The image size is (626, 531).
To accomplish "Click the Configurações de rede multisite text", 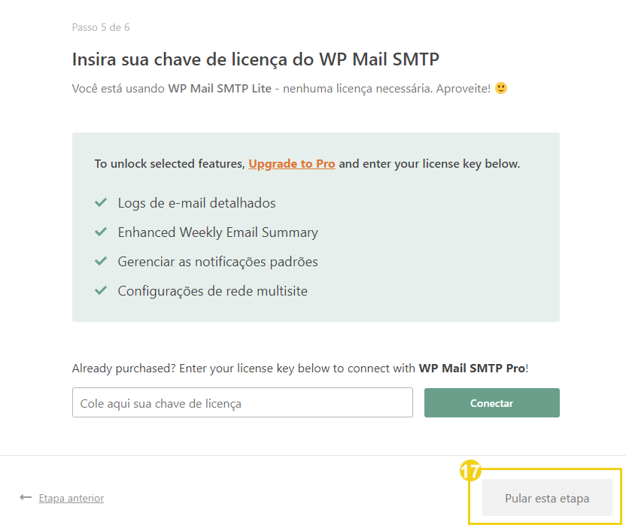I will 212,291.
